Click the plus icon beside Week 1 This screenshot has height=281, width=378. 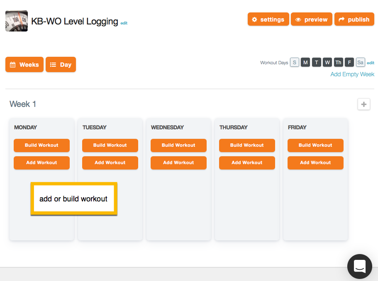[x=364, y=104]
